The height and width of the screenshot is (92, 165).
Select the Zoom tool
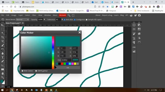(3, 77)
